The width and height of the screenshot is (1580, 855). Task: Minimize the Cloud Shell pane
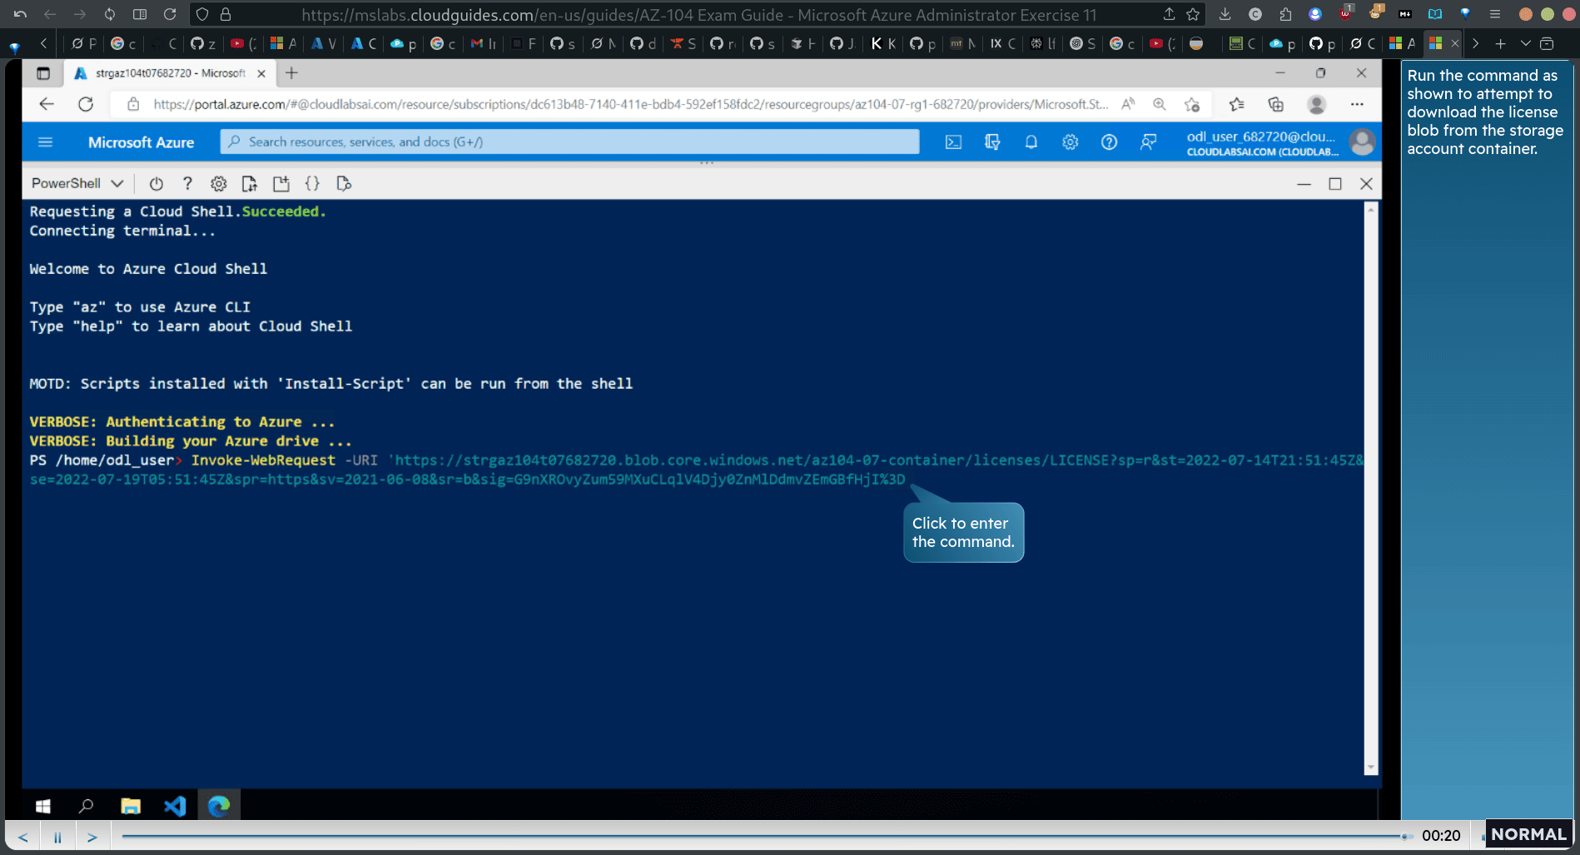pyautogui.click(x=1304, y=184)
